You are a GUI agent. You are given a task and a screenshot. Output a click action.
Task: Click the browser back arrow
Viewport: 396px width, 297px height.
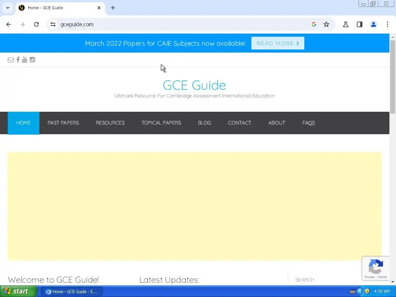[9, 24]
